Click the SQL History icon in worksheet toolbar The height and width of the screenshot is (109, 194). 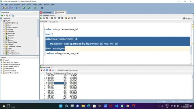point(72,18)
